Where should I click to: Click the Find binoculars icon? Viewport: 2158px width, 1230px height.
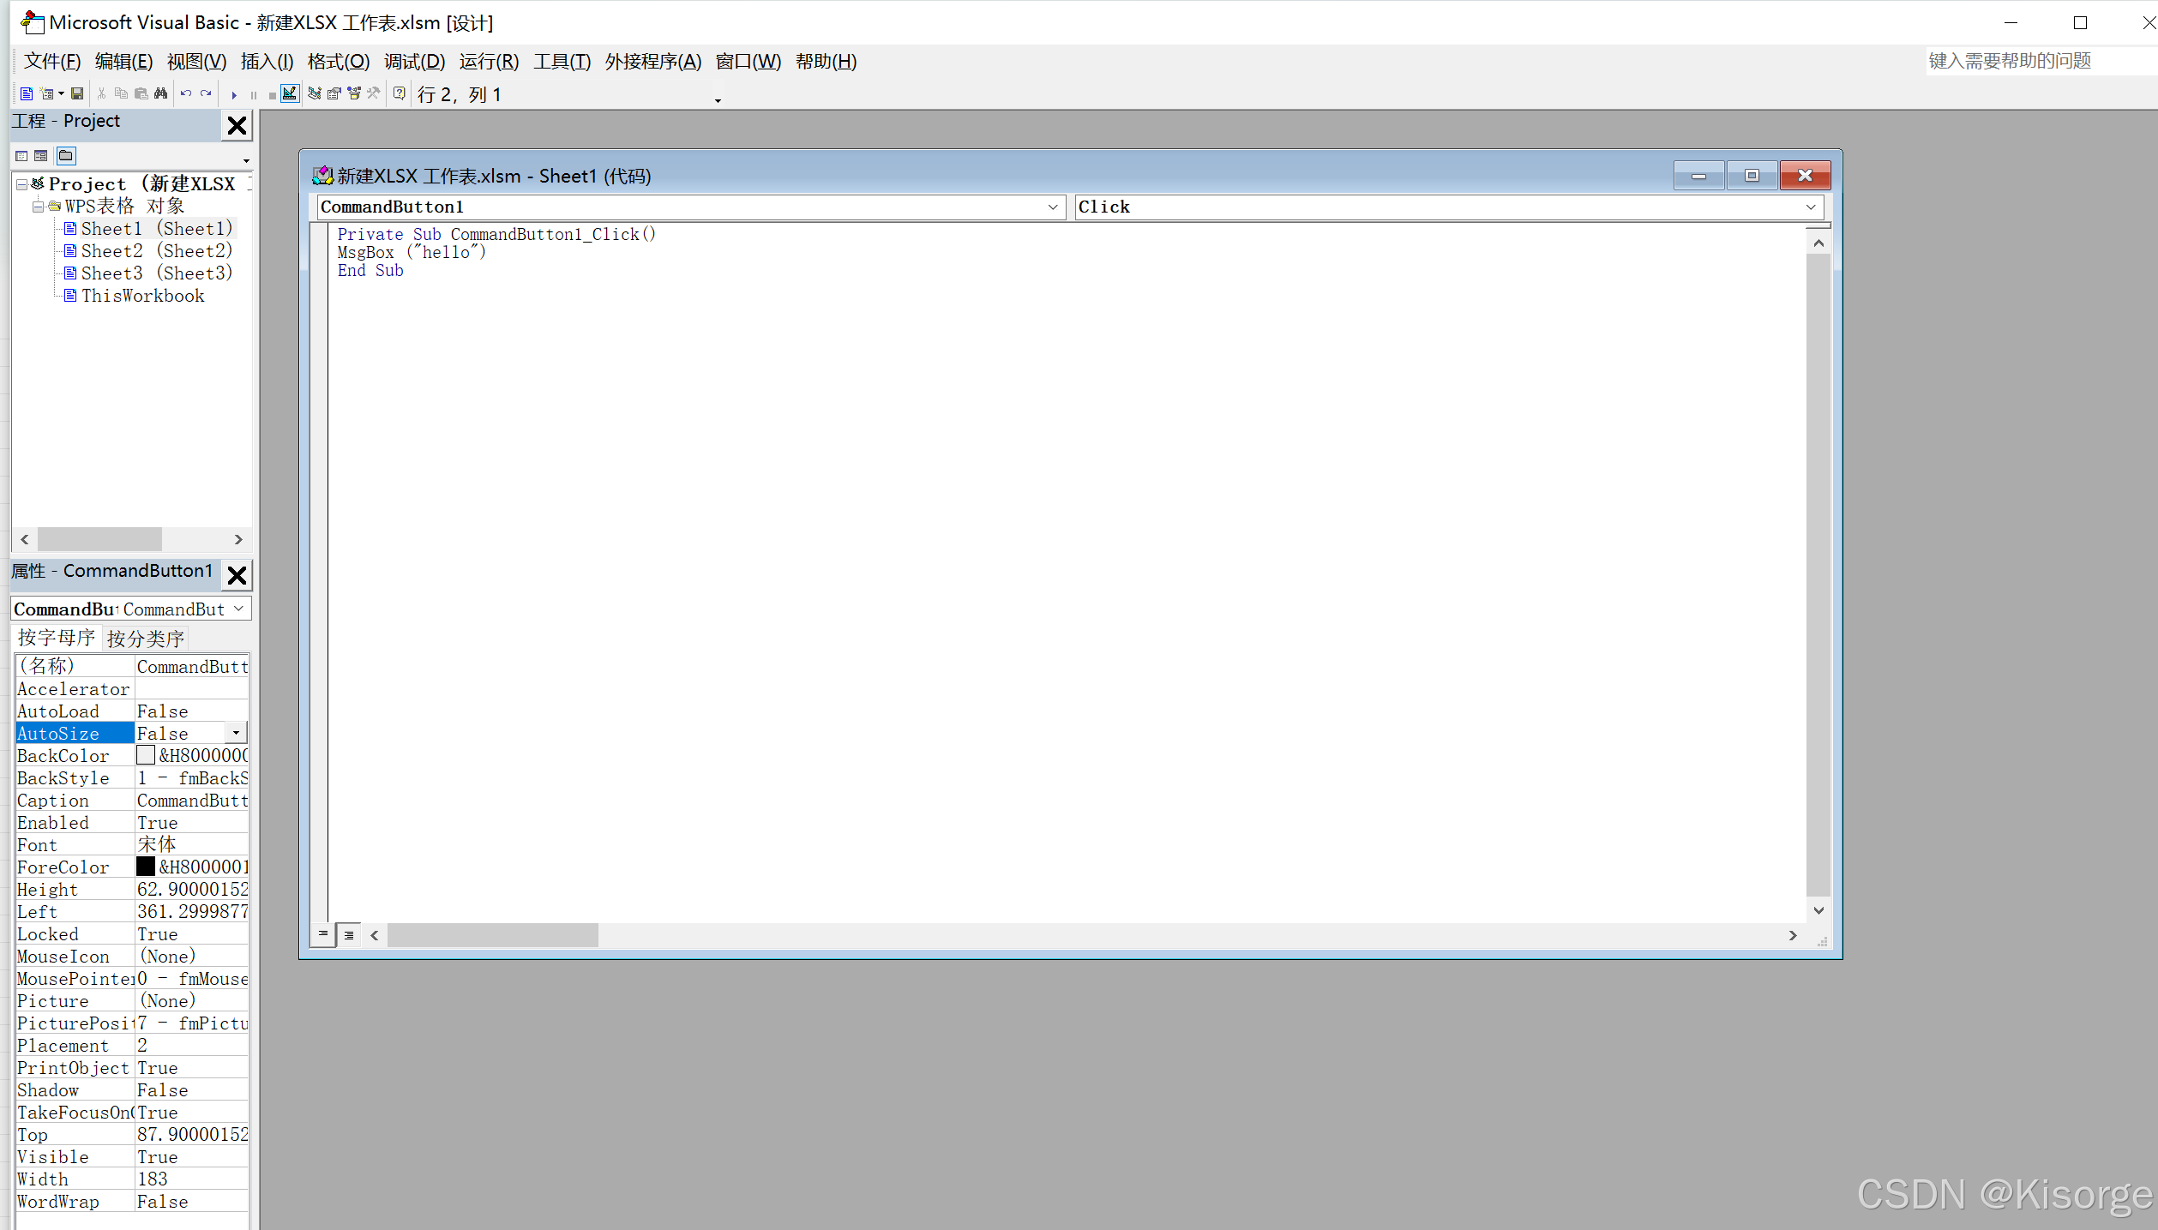point(160,94)
